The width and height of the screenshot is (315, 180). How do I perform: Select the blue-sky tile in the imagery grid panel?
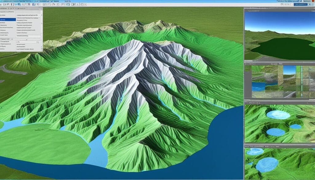click(289, 70)
